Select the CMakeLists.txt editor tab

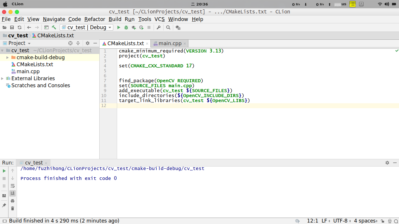126,43
